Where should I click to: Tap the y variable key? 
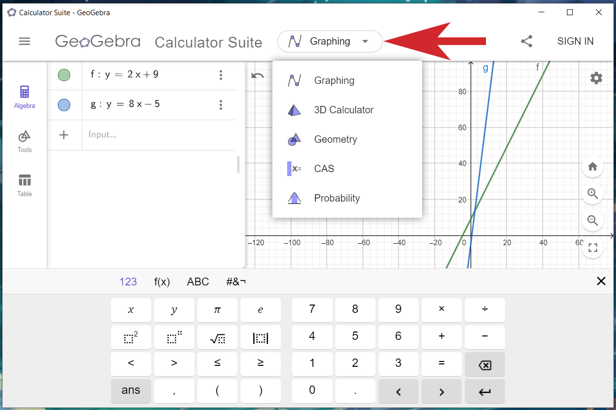pos(174,310)
